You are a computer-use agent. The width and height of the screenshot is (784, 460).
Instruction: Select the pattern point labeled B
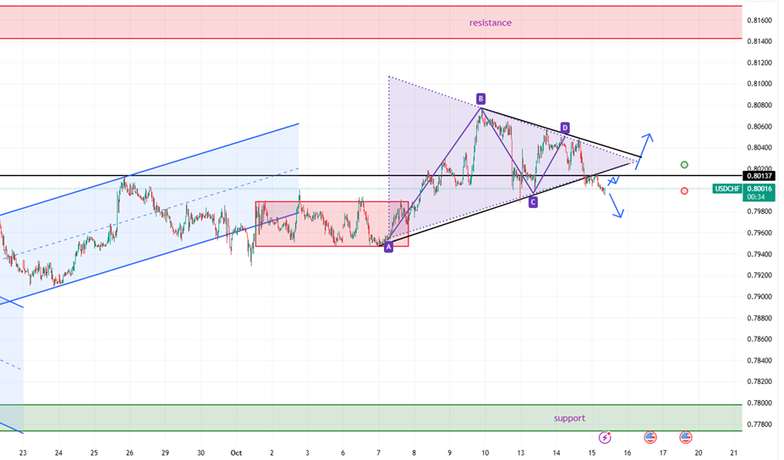(x=480, y=98)
